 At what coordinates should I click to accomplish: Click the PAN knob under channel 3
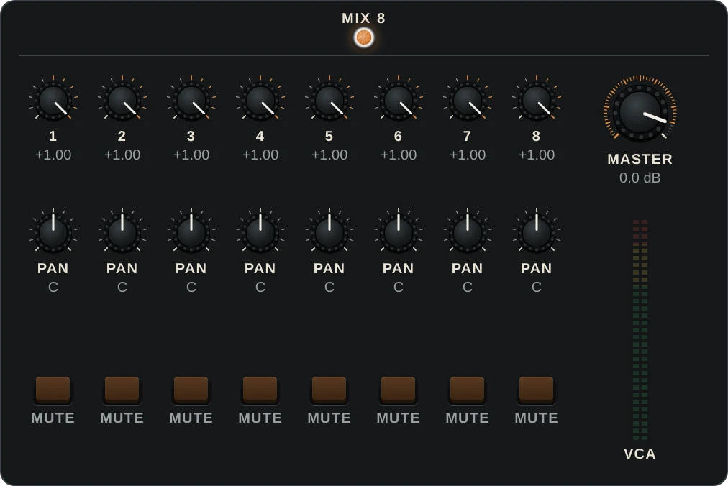(191, 232)
